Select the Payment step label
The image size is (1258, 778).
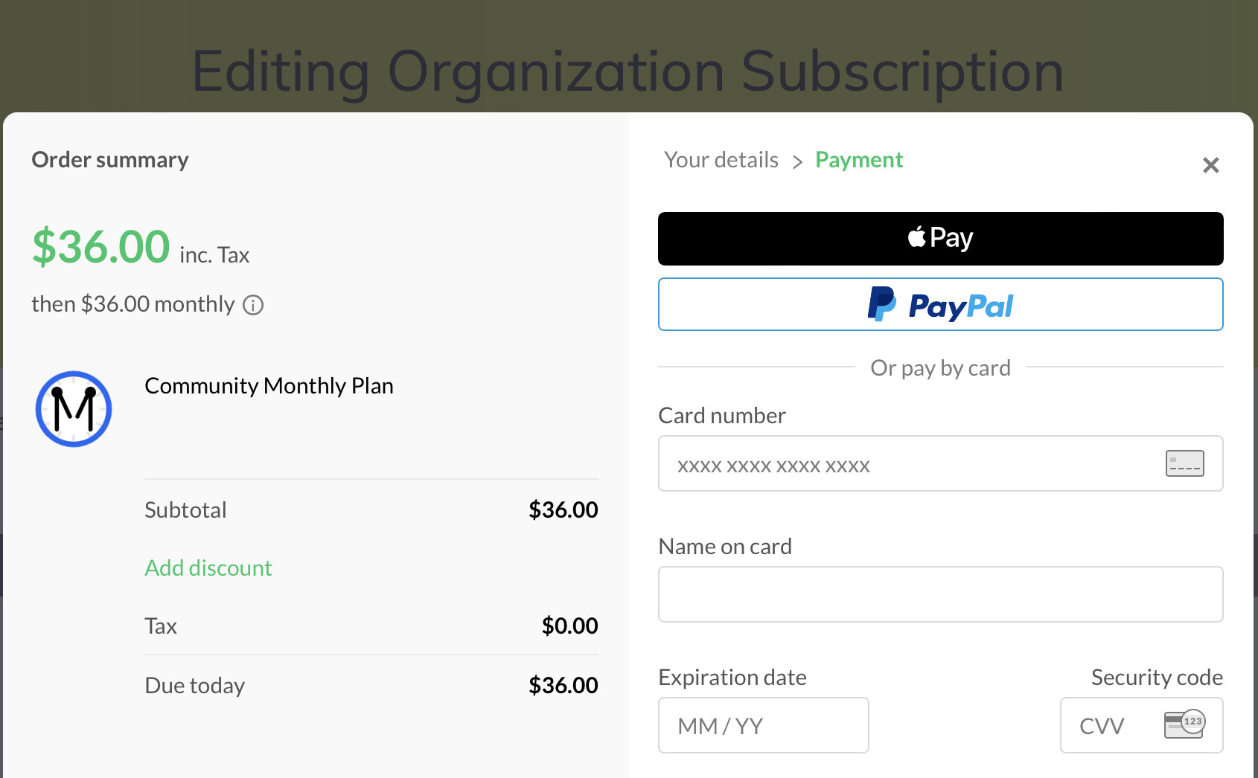pyautogui.click(x=858, y=160)
